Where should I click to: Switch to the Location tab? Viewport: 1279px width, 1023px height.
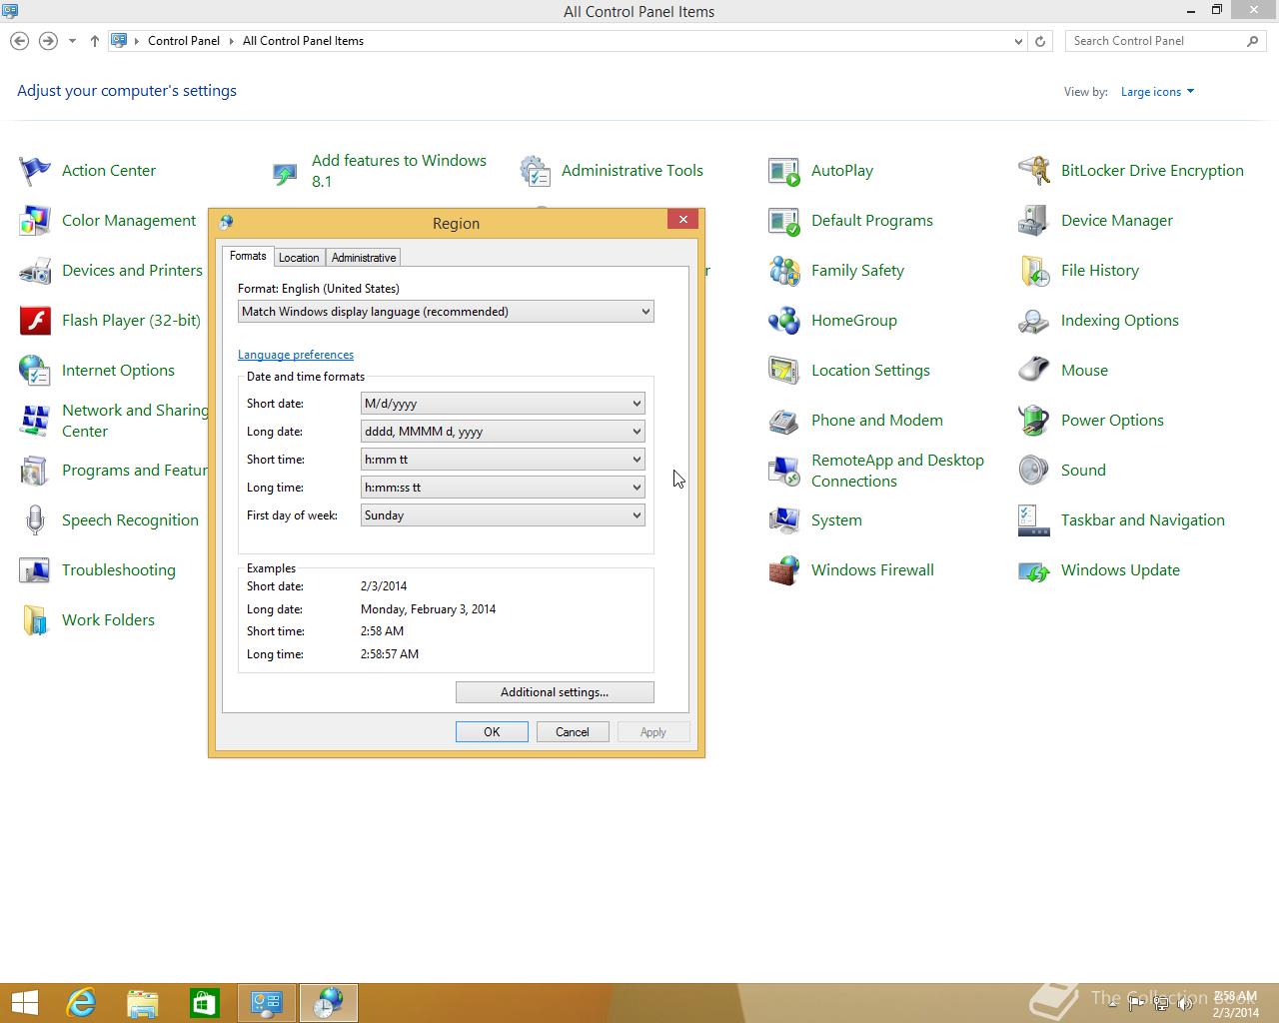[299, 258]
